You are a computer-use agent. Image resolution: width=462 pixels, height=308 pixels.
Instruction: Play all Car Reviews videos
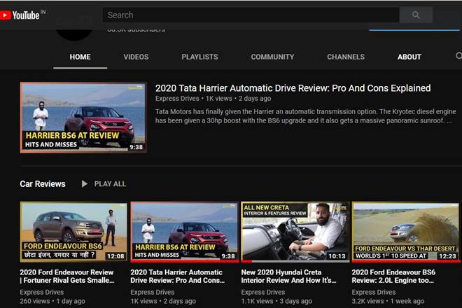coord(104,184)
